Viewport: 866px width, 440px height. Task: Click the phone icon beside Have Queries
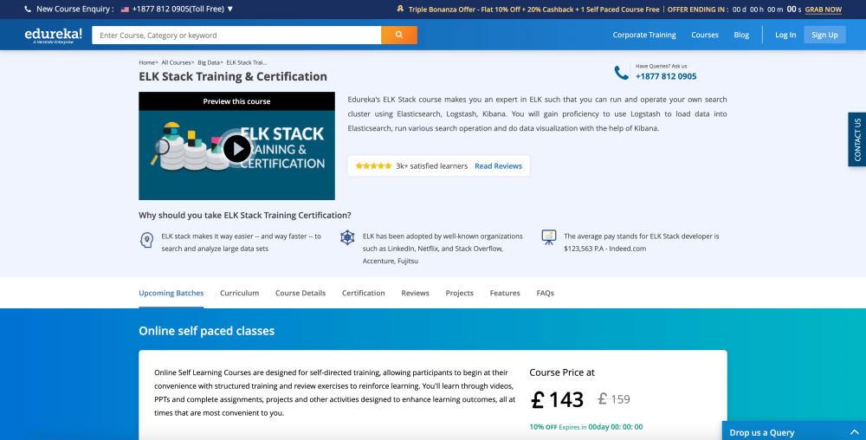tap(621, 73)
